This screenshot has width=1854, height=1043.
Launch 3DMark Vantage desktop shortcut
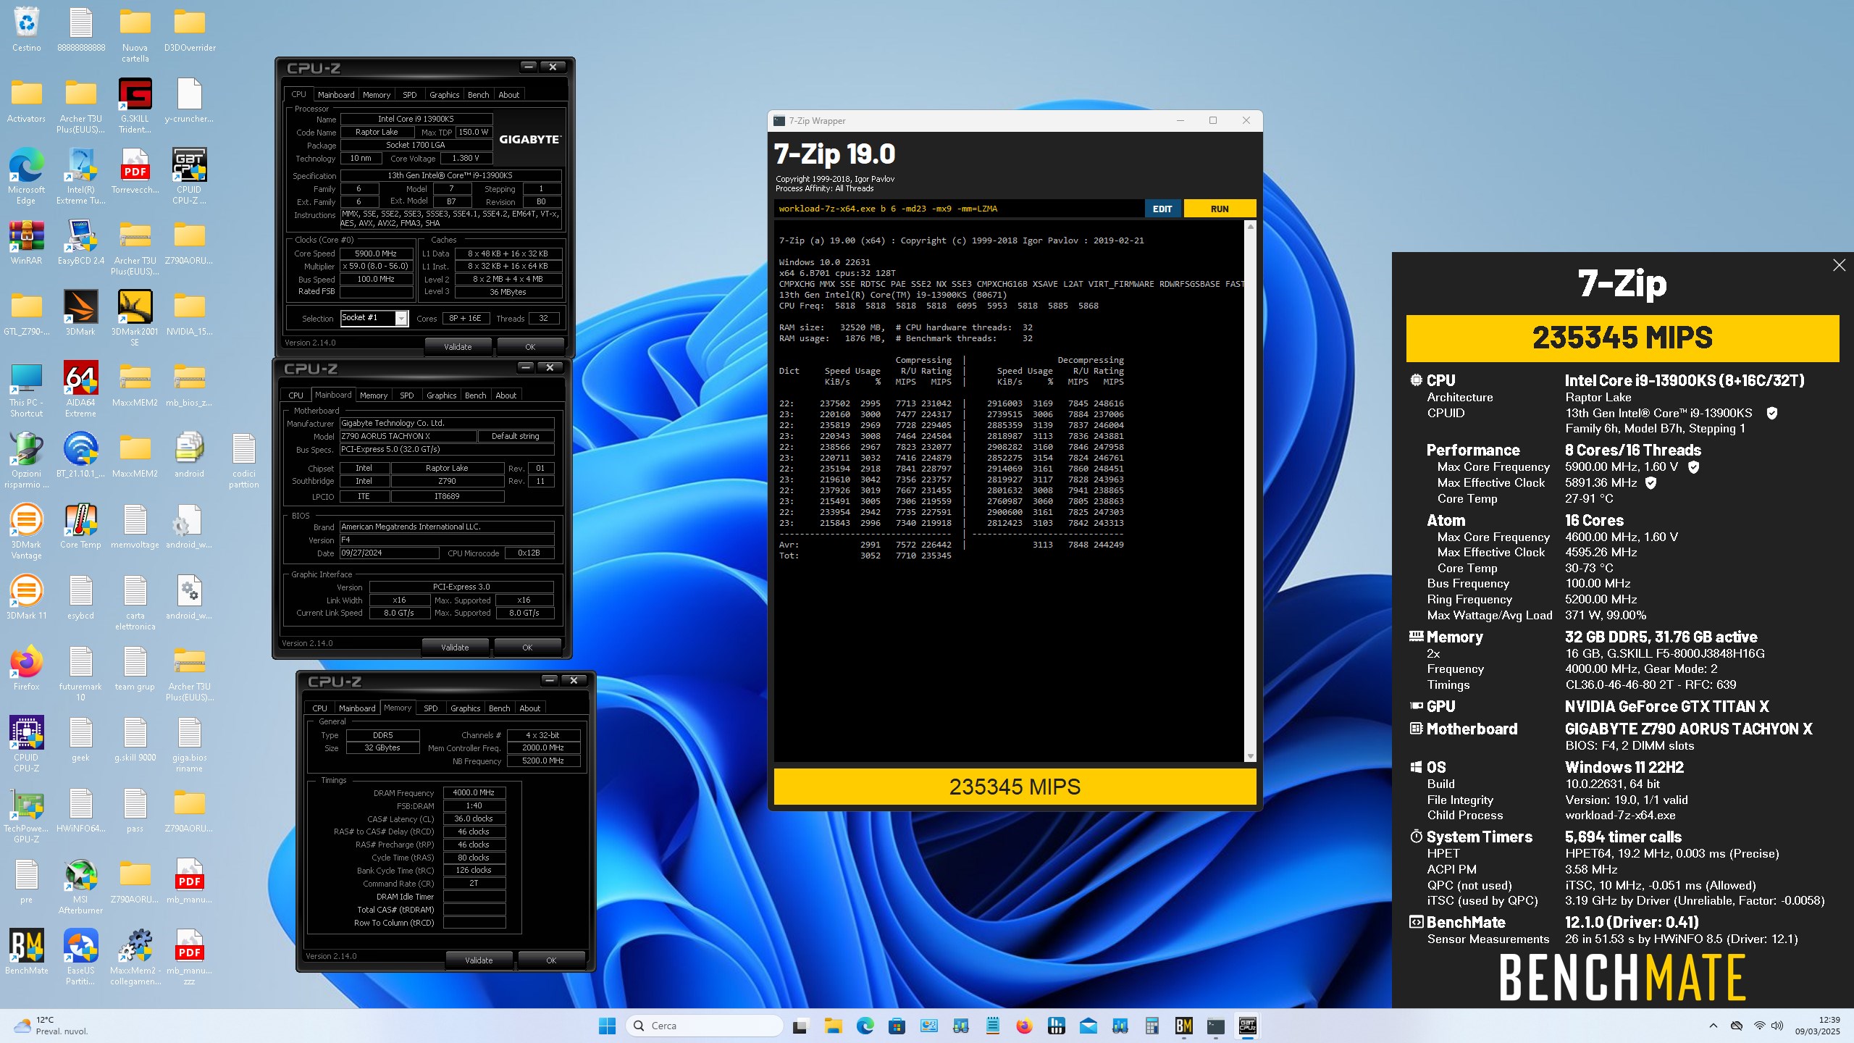tap(26, 532)
